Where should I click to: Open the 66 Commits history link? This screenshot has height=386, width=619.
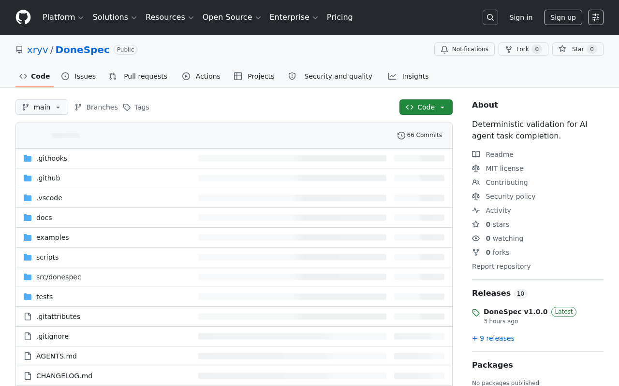point(420,136)
